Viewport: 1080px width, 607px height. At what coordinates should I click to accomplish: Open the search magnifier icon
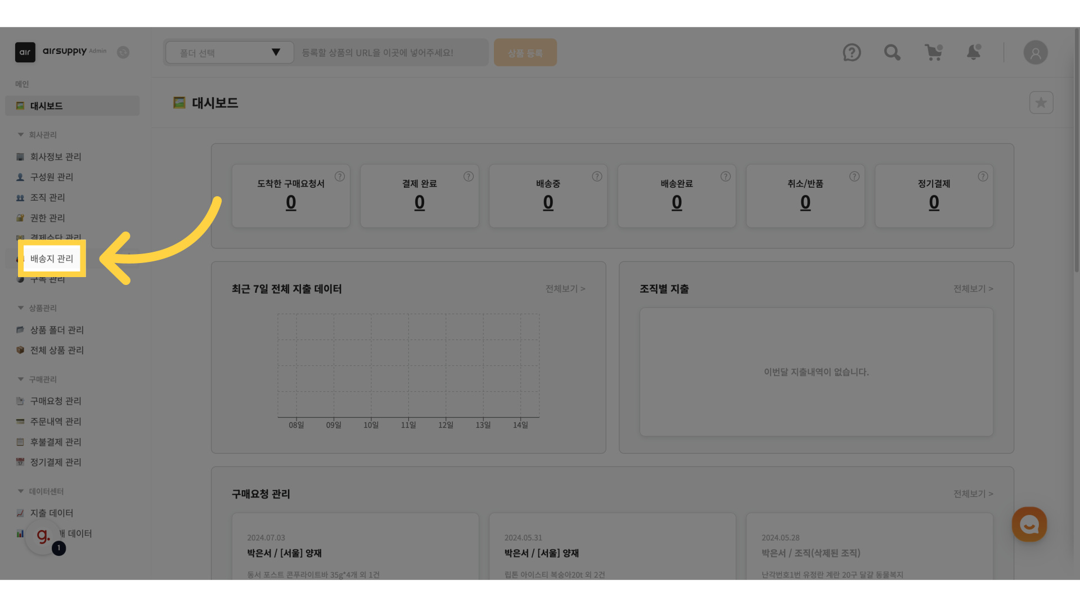(x=892, y=52)
